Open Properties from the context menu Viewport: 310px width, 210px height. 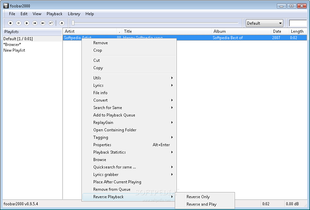tap(129, 145)
